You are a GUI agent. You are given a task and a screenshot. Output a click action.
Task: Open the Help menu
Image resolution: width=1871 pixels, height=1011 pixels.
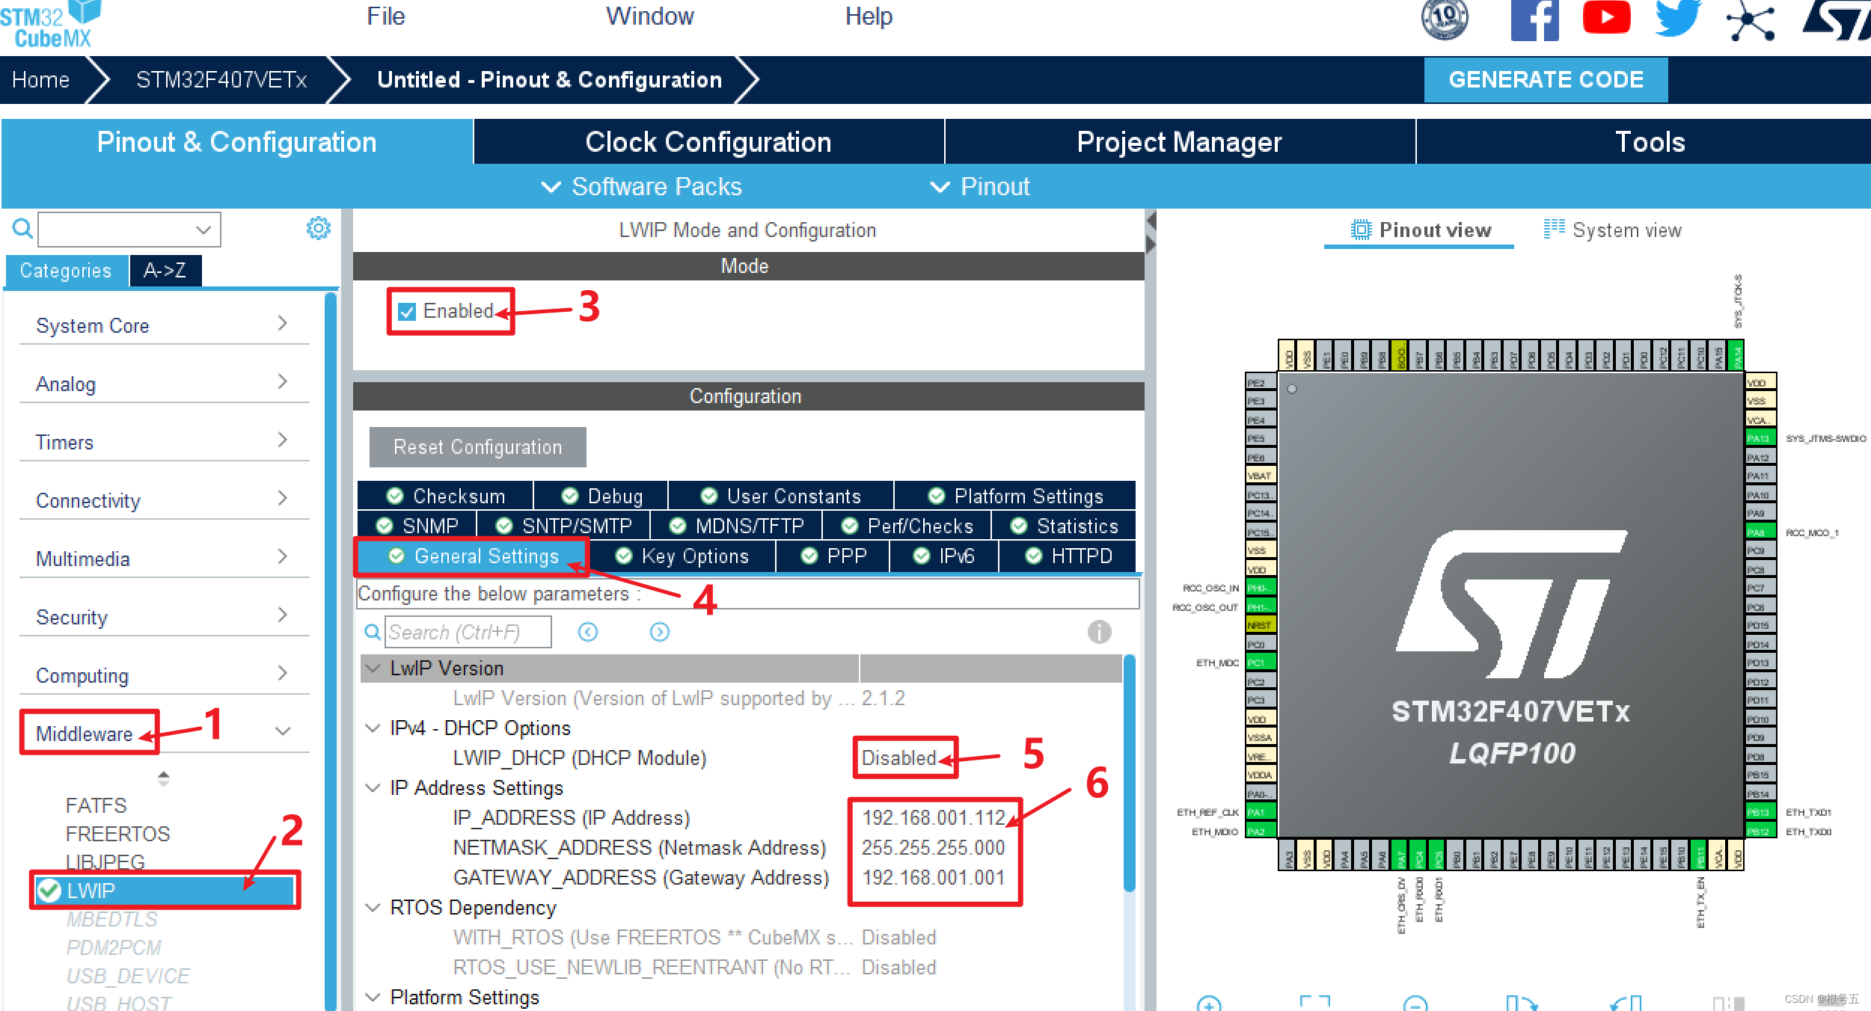coord(869,16)
